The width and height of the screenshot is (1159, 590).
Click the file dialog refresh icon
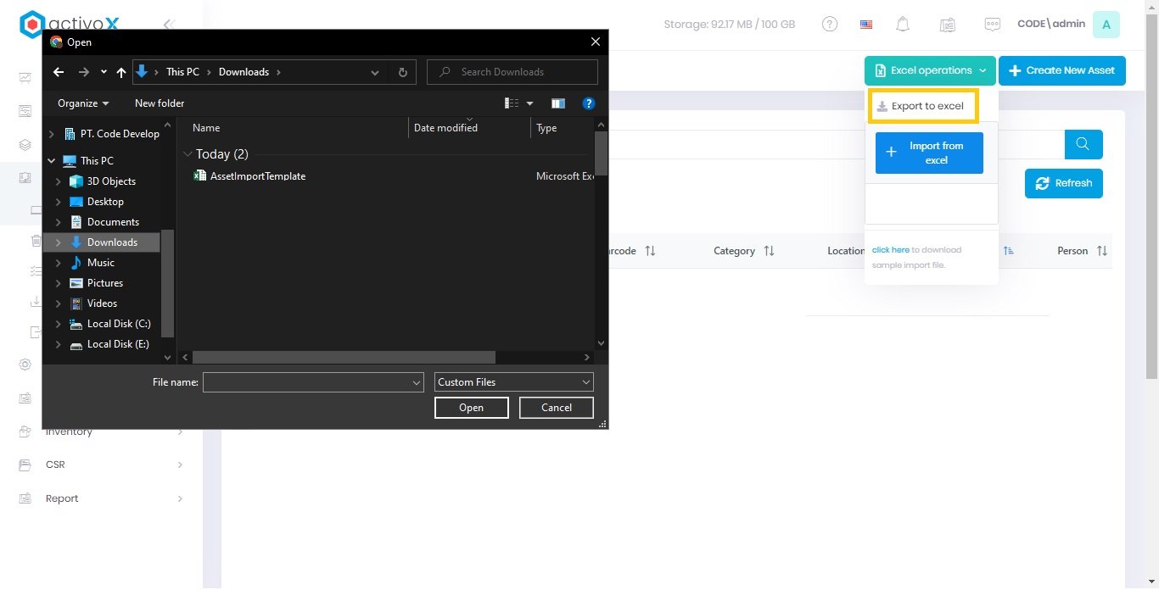click(403, 72)
